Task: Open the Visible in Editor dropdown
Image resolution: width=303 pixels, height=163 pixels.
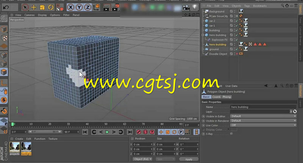Action: coord(263,116)
